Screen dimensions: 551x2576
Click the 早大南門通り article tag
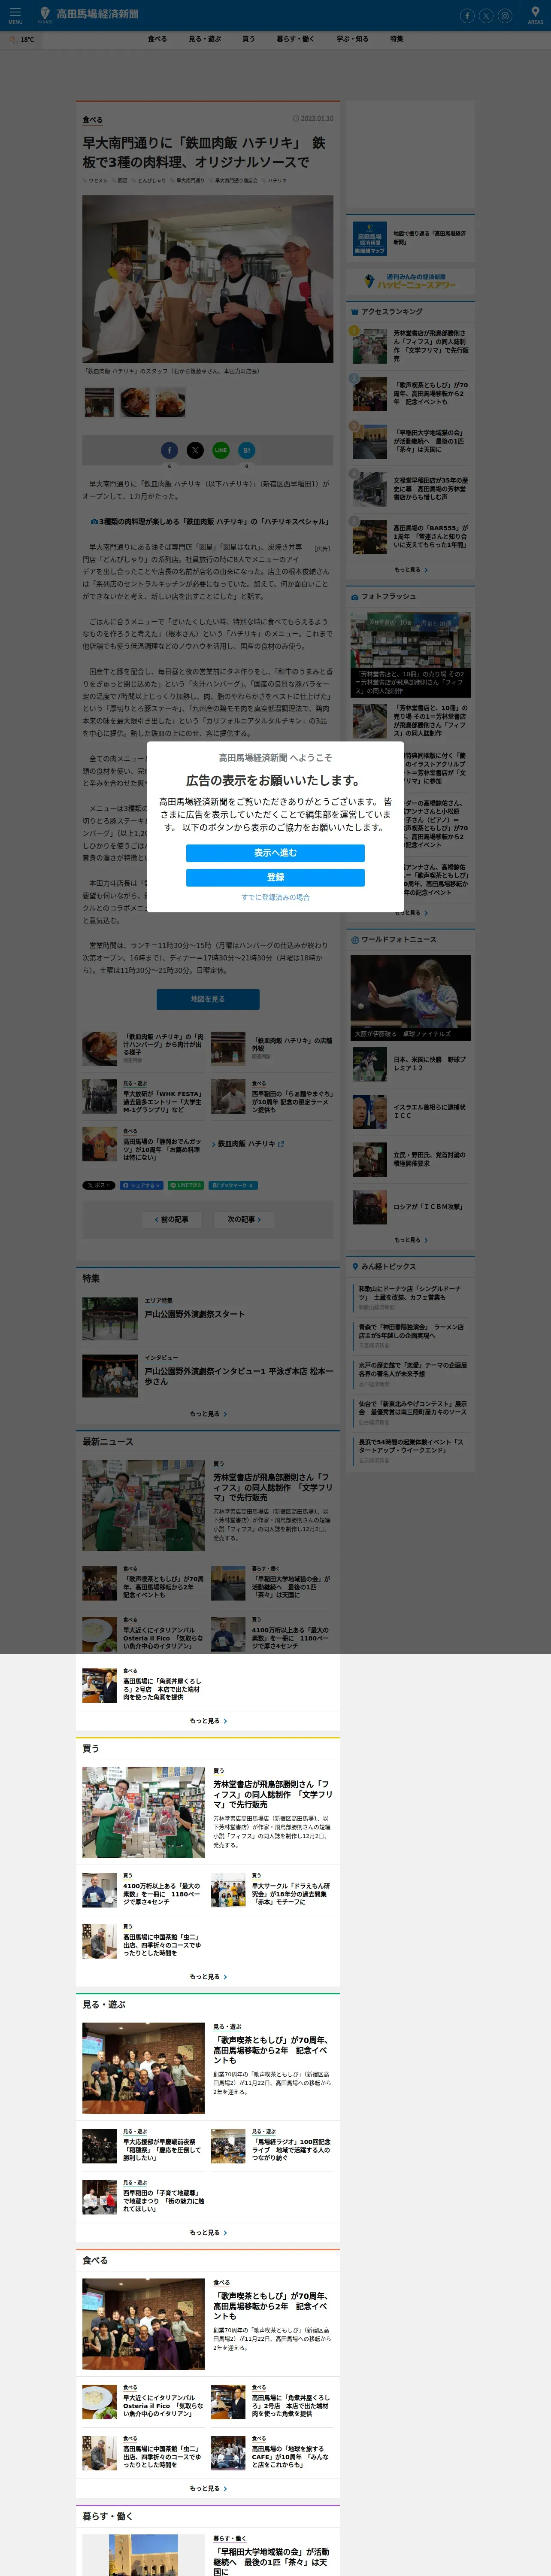pos(190,181)
